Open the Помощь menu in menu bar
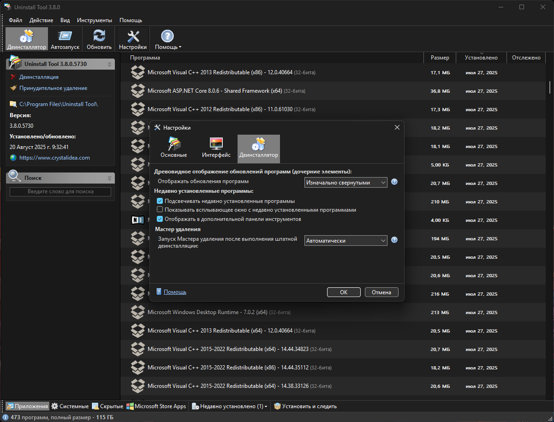This screenshot has height=422, width=554. coord(131,20)
